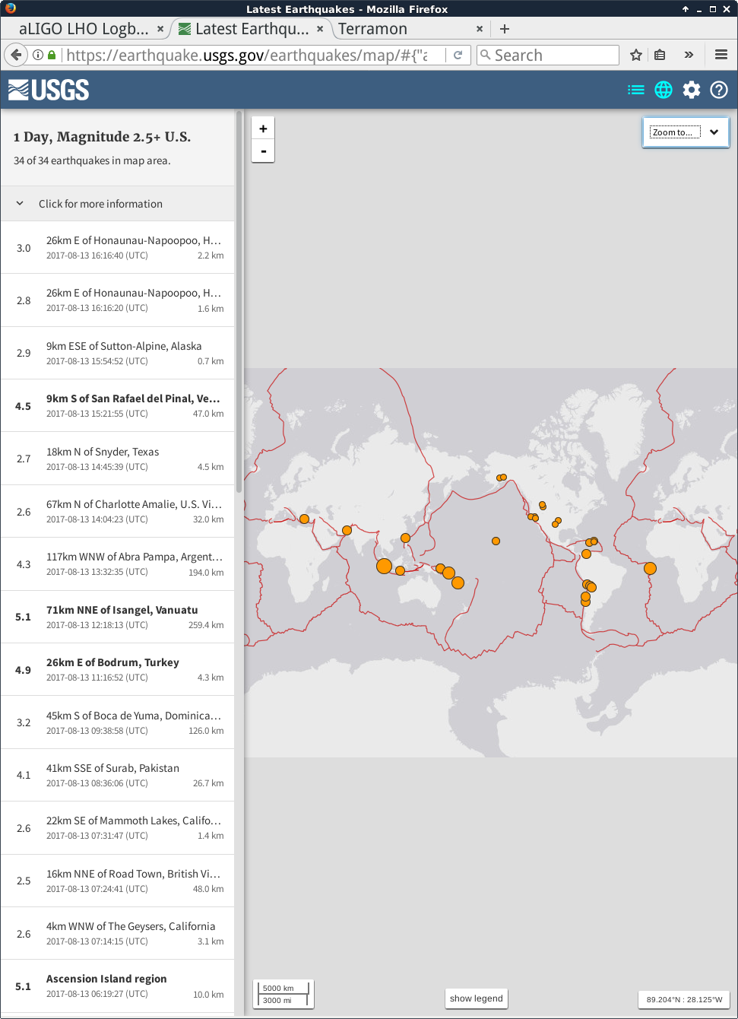738x1019 pixels.
Task: Open the settings gear in USGS header
Action: 691,90
